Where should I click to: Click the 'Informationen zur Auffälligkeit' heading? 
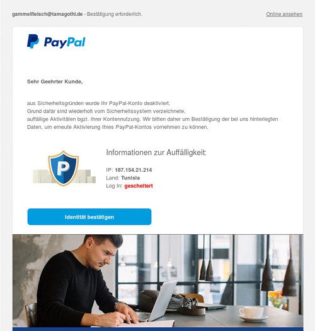pyautogui.click(x=156, y=152)
